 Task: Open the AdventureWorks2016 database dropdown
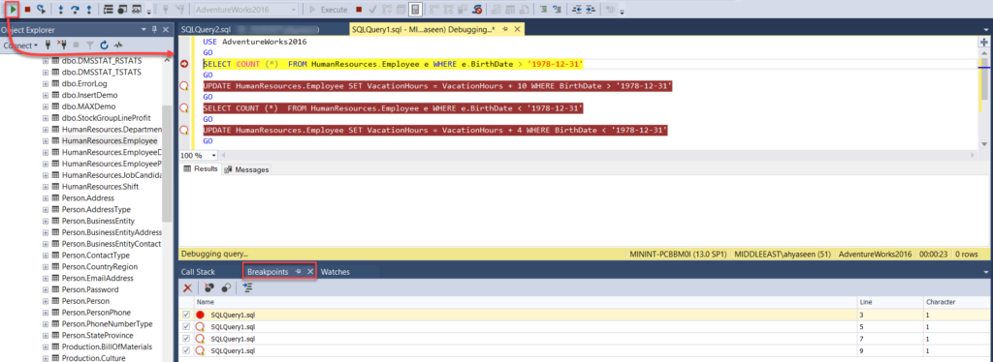(x=293, y=10)
